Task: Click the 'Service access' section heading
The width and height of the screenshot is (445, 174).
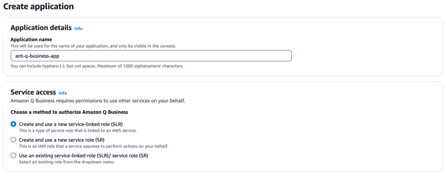Action: tap(33, 92)
